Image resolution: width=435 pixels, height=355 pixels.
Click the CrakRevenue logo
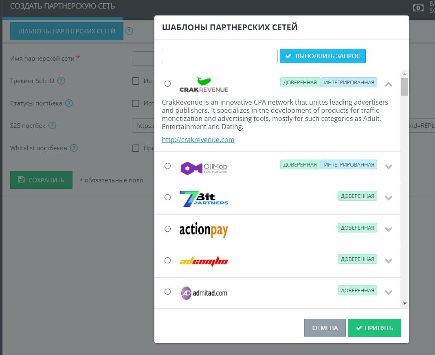(x=204, y=85)
